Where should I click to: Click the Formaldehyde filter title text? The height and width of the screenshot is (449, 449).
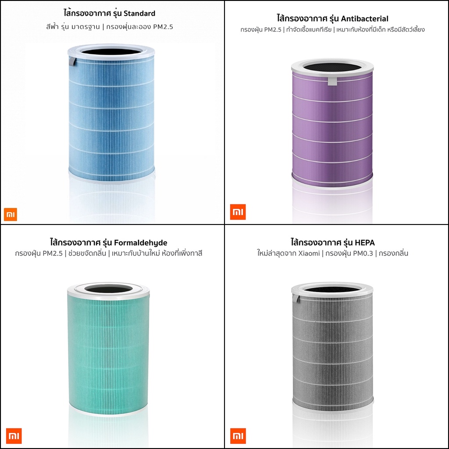pos(109,242)
